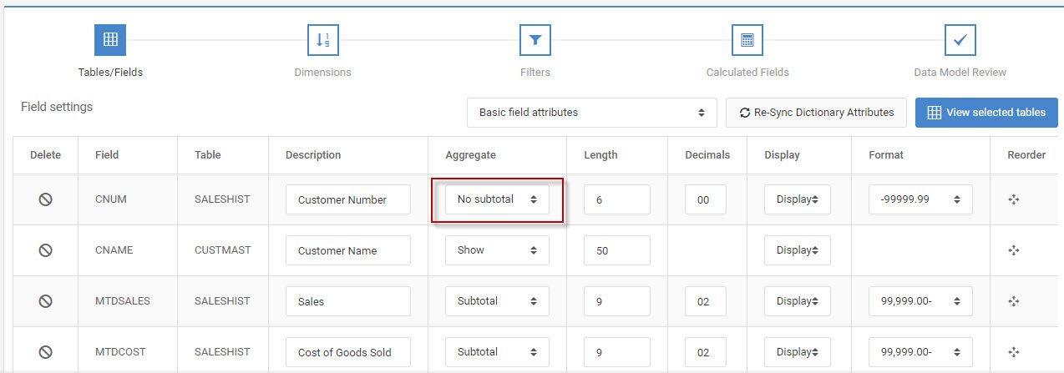Delete the CNUM field row

point(46,199)
